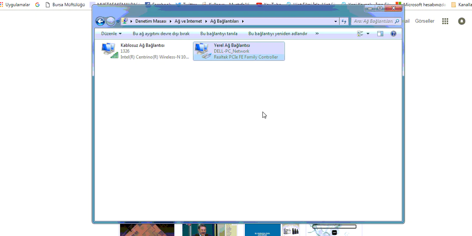Screen dimensions: 472x236
Task: Close the Ağ Bağlantıları window
Action: tap(394, 8)
